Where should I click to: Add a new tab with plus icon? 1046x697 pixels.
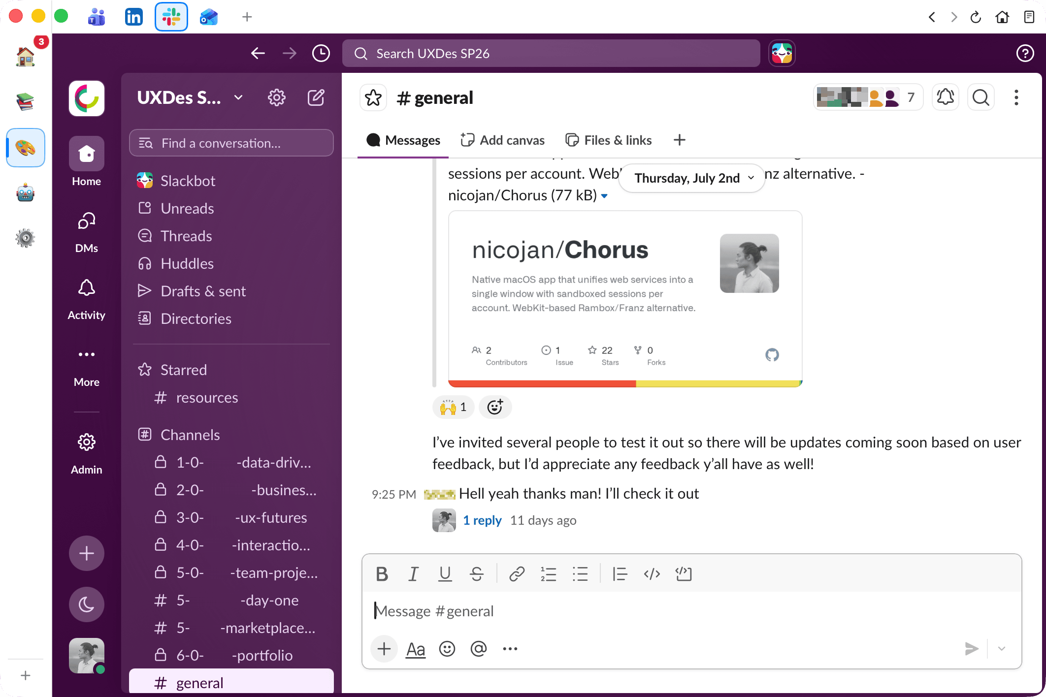680,140
